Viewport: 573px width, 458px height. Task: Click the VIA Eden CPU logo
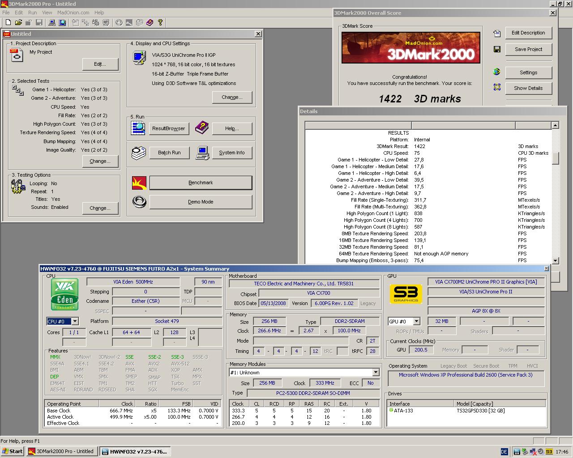click(x=64, y=294)
